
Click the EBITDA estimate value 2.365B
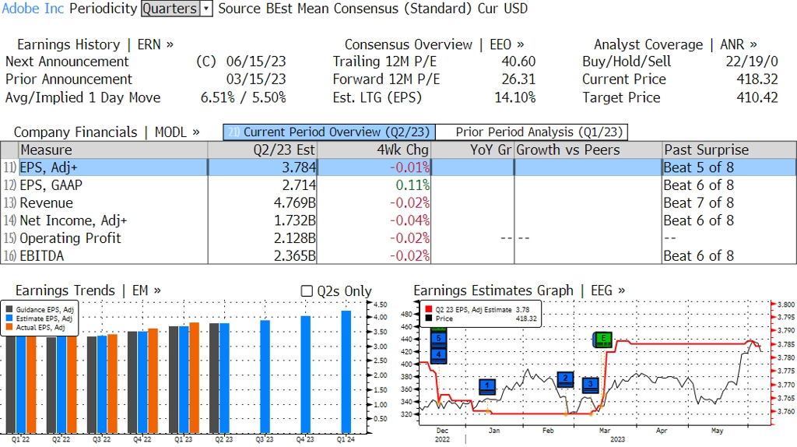click(x=295, y=255)
